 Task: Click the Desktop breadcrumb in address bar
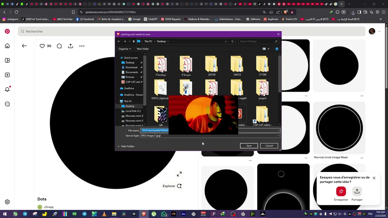point(161,41)
